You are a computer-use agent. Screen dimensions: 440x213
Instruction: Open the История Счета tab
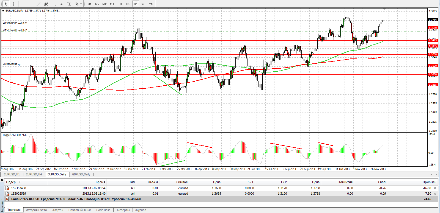click(36, 210)
